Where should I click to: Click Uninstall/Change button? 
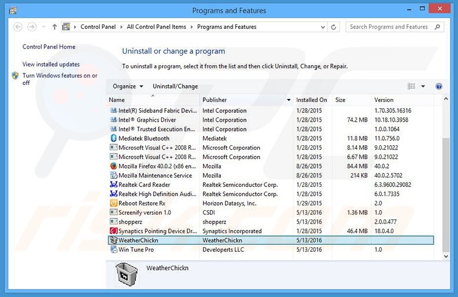[x=175, y=86]
